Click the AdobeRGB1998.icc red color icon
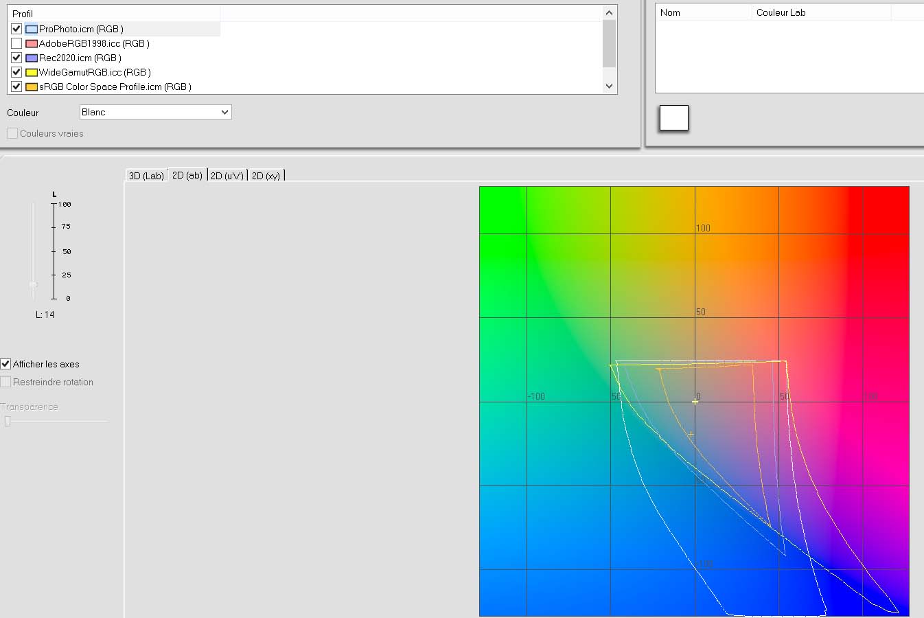Image resolution: width=924 pixels, height=618 pixels. [32, 44]
